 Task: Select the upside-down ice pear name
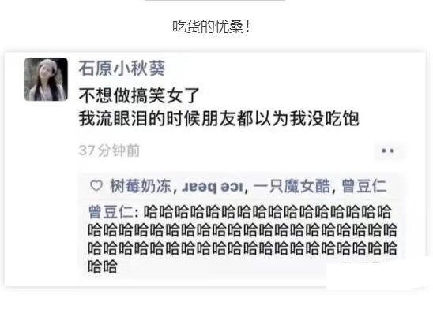point(213,187)
